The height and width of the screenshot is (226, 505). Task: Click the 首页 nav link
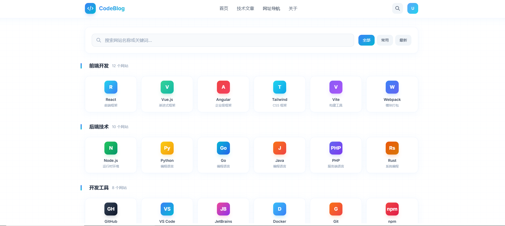point(224,8)
